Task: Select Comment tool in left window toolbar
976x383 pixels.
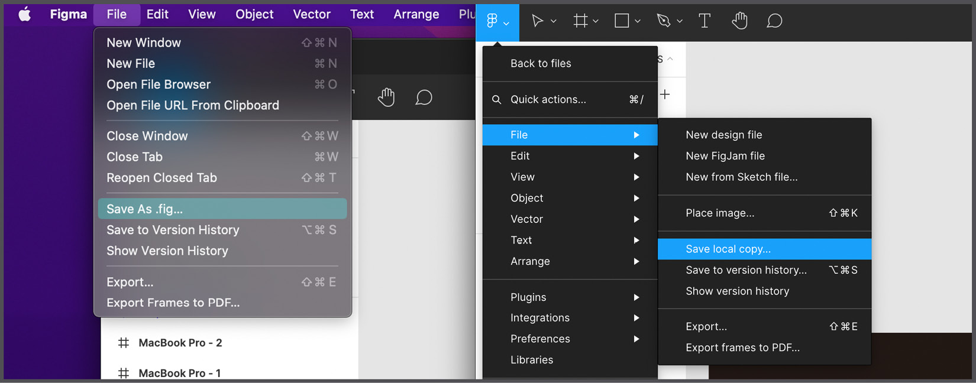Action: [x=424, y=97]
